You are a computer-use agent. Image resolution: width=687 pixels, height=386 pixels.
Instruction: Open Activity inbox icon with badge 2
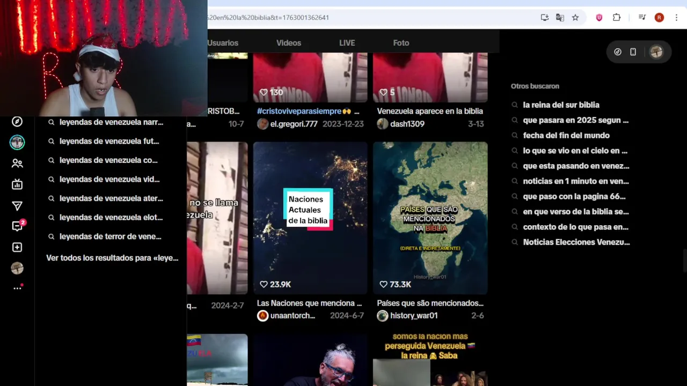point(17,226)
